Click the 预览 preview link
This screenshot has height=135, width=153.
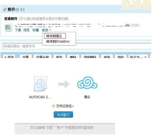pos(26,30)
